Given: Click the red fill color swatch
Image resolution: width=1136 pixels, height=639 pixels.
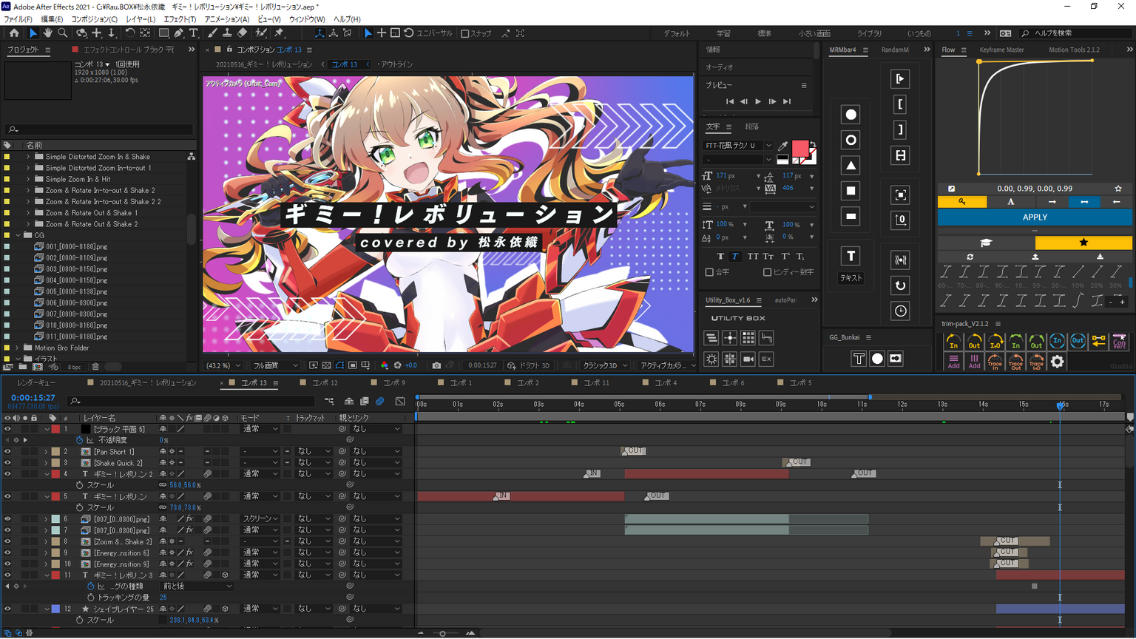Looking at the screenshot, I should click(799, 148).
